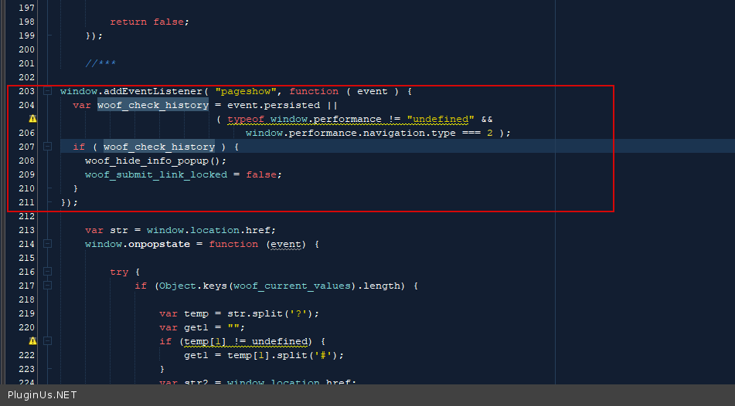Collapse the onpopstate function fold at line 214
Screen dimensions: 735x406
point(48,244)
